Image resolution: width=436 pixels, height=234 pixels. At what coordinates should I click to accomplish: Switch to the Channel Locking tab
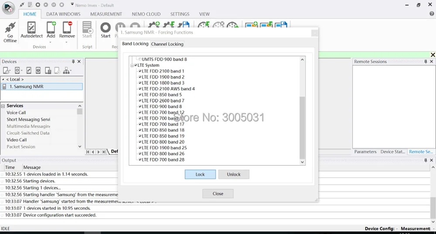point(167,44)
